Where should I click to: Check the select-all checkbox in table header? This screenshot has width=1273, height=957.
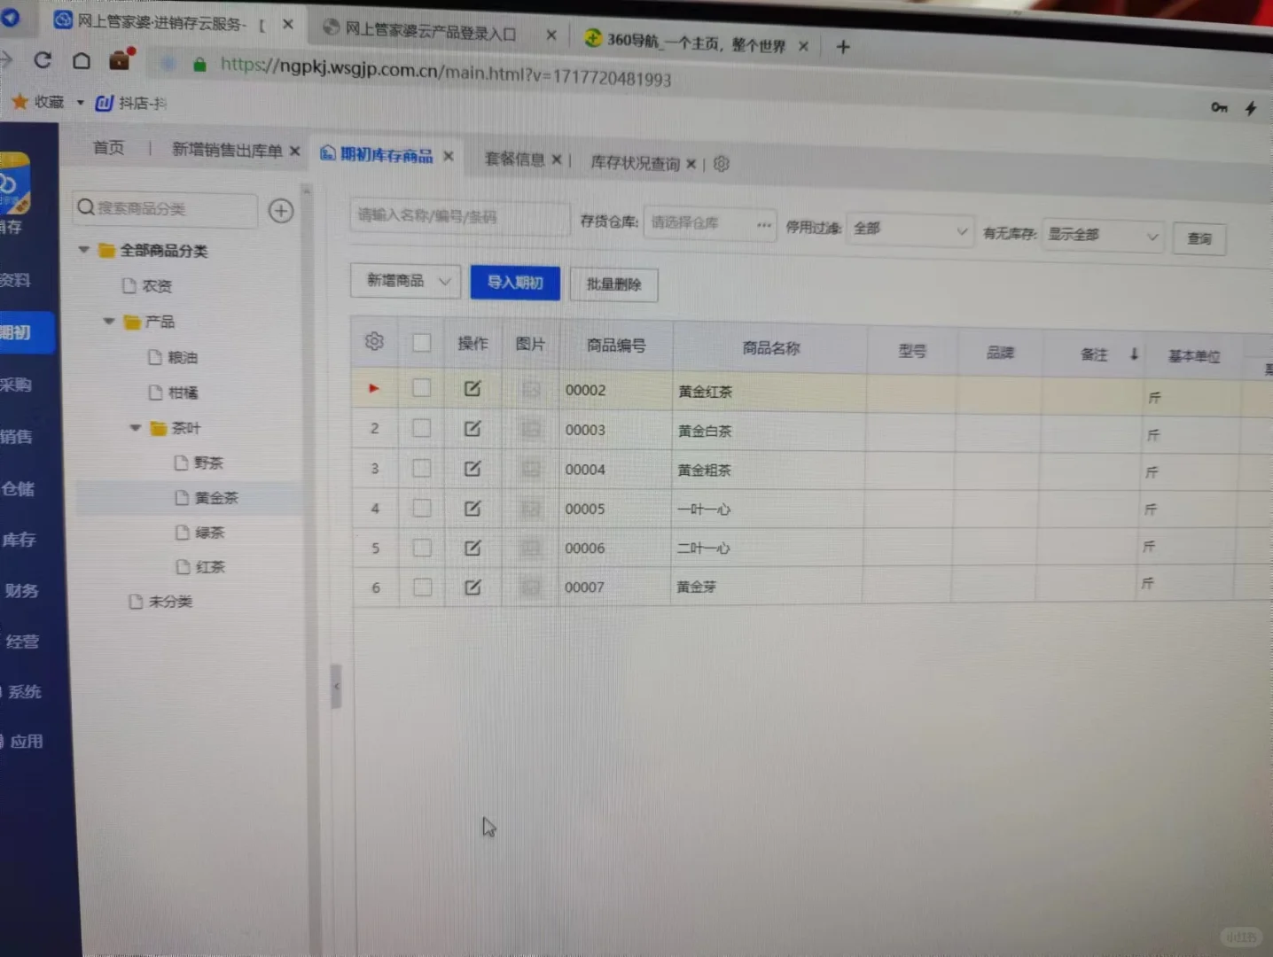point(421,343)
